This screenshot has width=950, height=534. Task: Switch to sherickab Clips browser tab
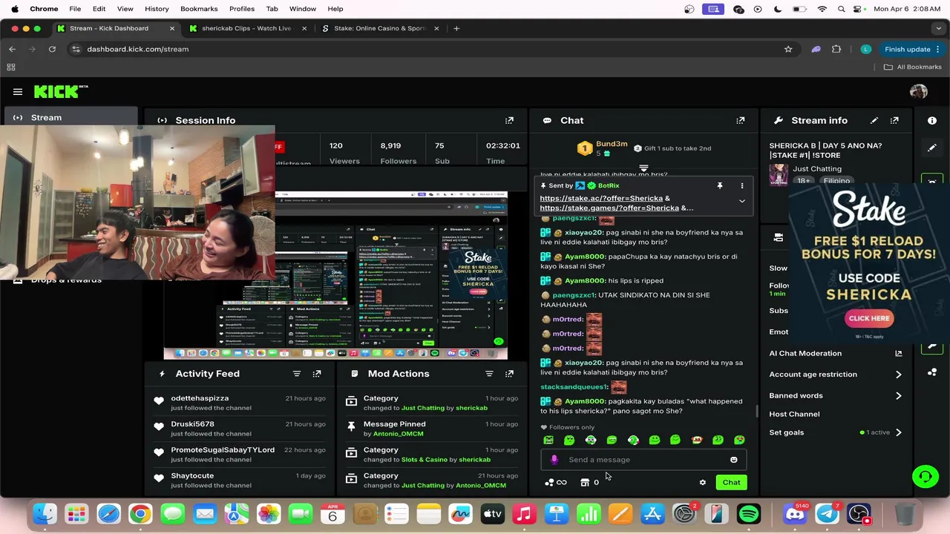click(x=247, y=28)
